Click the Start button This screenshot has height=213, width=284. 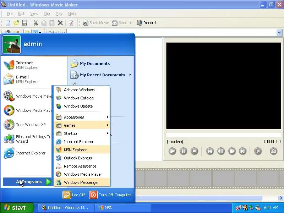coord(17,208)
